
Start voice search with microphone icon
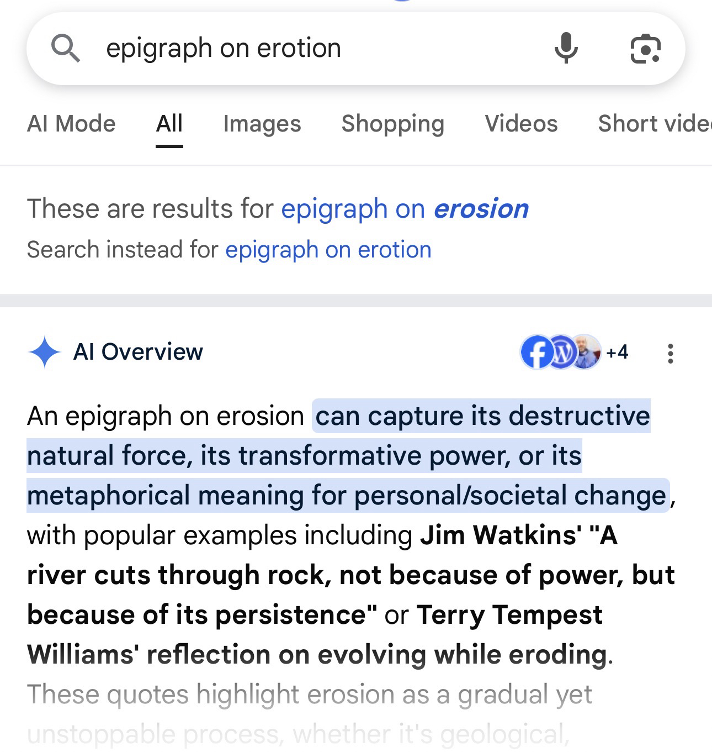566,48
